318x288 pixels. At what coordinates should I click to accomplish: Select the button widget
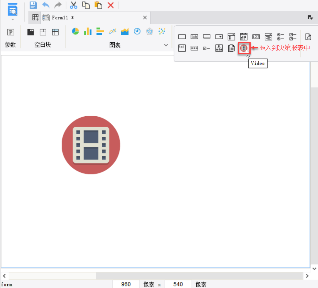point(207,37)
